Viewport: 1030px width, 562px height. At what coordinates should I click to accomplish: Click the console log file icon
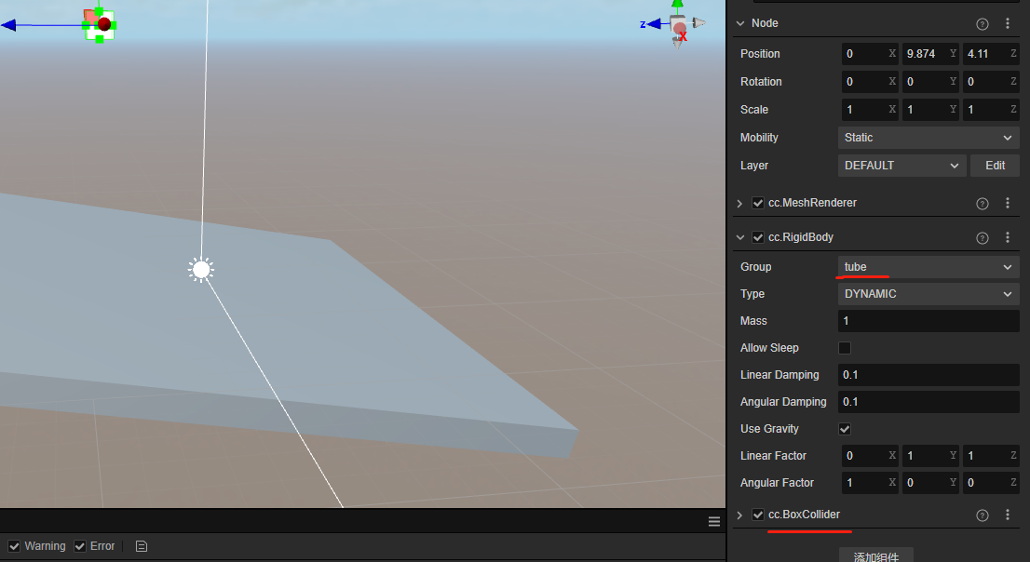142,546
